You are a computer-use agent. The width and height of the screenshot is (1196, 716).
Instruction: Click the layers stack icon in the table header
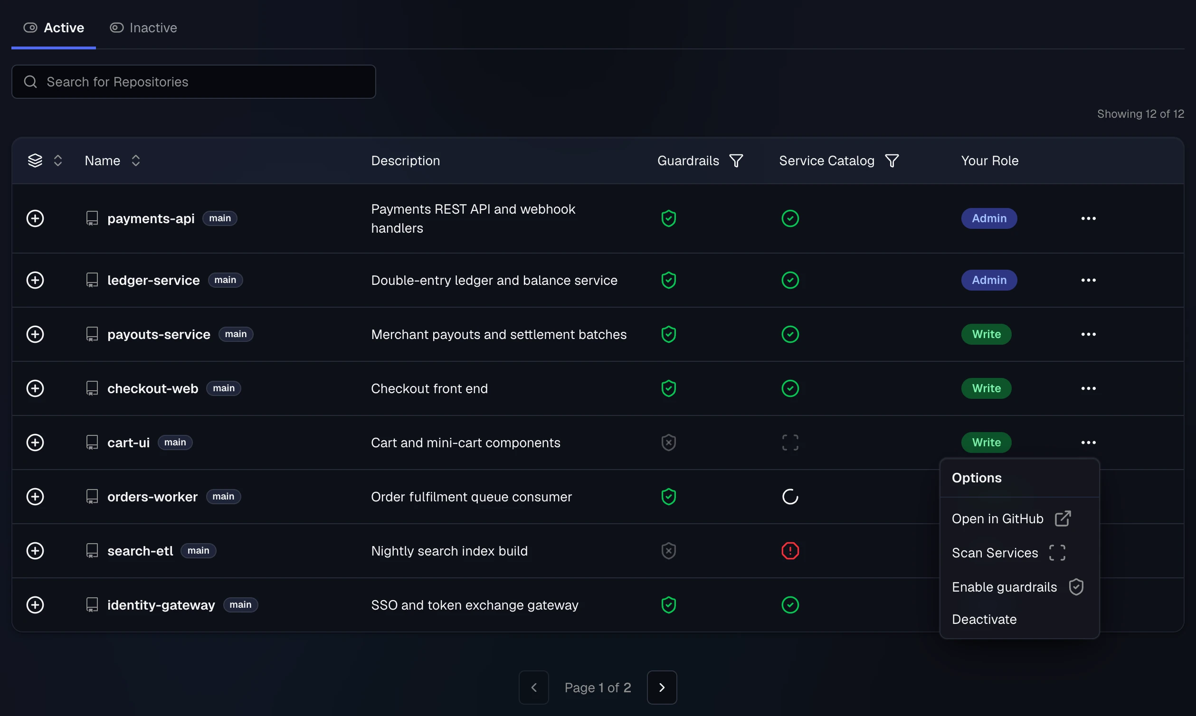[35, 160]
